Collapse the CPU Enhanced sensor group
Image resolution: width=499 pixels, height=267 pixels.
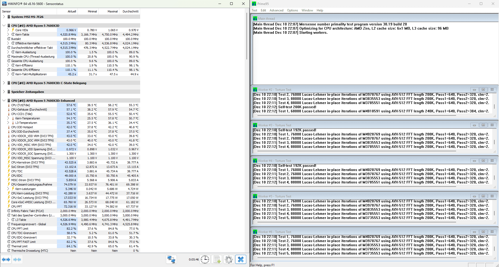[x=4, y=101]
